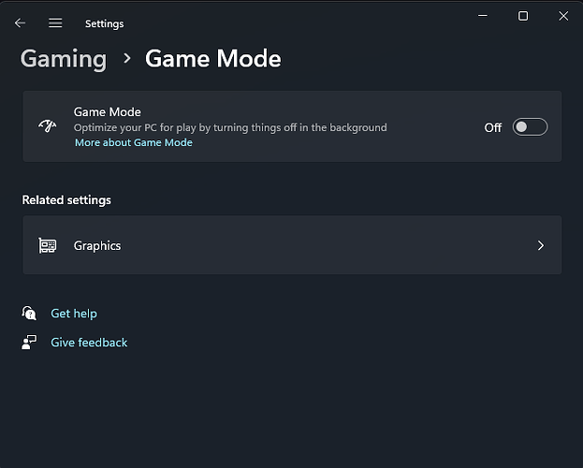Open the Graphics related setting

tap(97, 245)
